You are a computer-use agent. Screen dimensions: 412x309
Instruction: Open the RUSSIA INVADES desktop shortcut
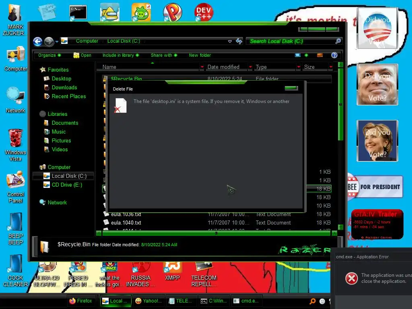(x=140, y=274)
